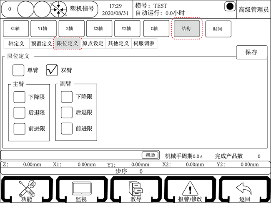Switch to the 原点设定 tab
The image size is (271, 203).
pos(93,44)
